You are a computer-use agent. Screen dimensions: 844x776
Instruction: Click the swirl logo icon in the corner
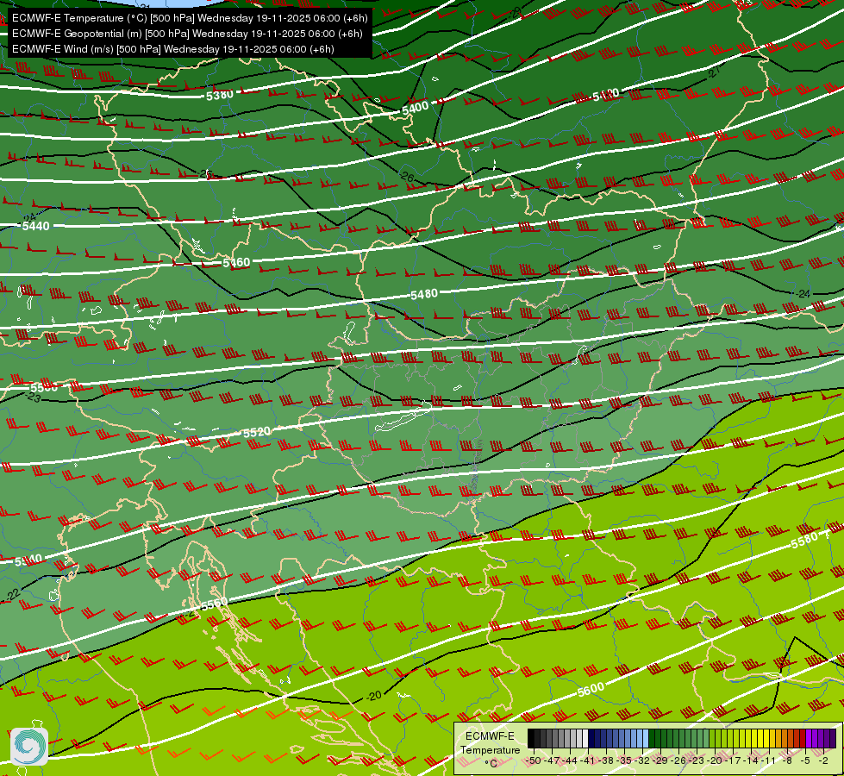coord(29,746)
